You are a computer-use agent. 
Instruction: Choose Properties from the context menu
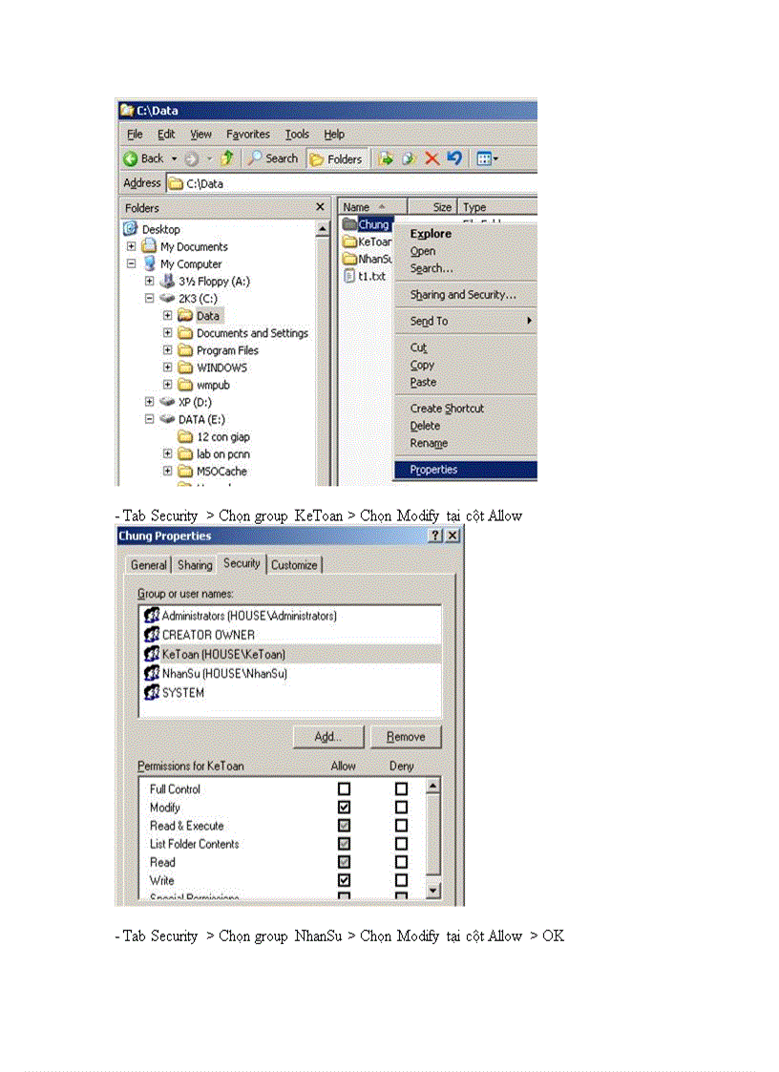[x=433, y=470]
